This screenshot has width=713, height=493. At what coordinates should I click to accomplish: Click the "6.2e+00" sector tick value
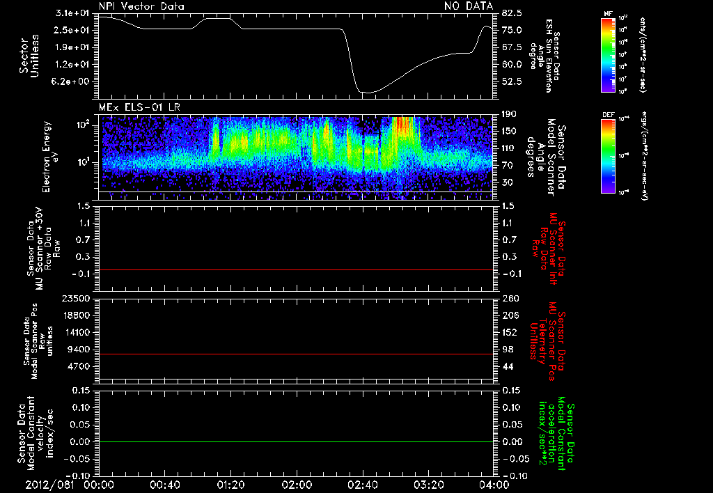coord(72,82)
